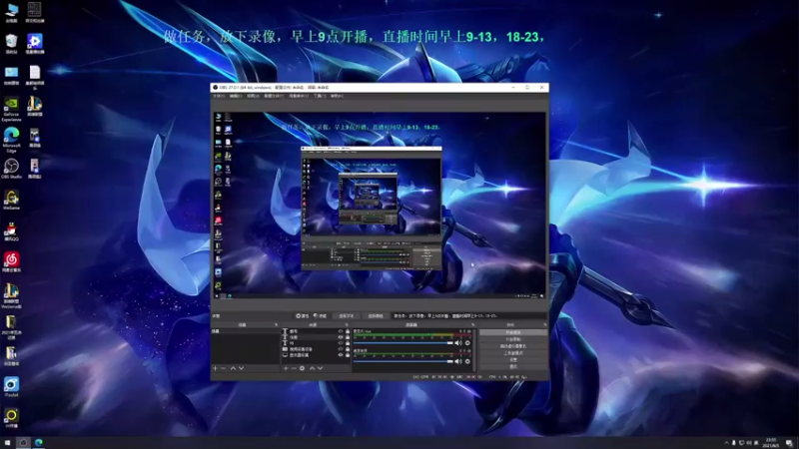
Task: Click 选择字体 Select Font button
Action: [x=347, y=316]
